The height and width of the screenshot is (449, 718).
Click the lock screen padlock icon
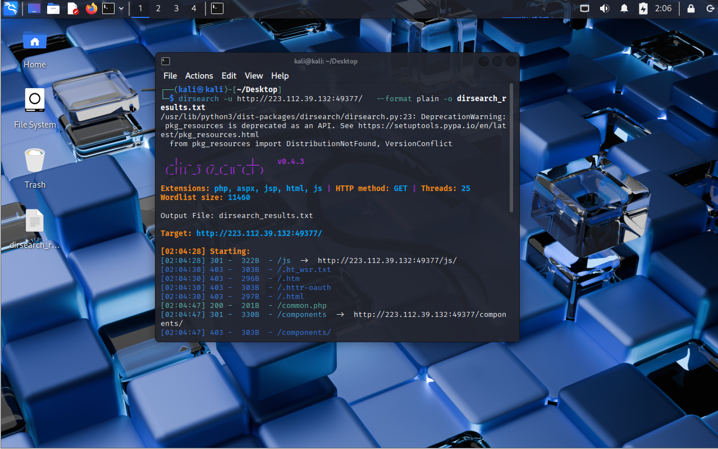pos(691,8)
